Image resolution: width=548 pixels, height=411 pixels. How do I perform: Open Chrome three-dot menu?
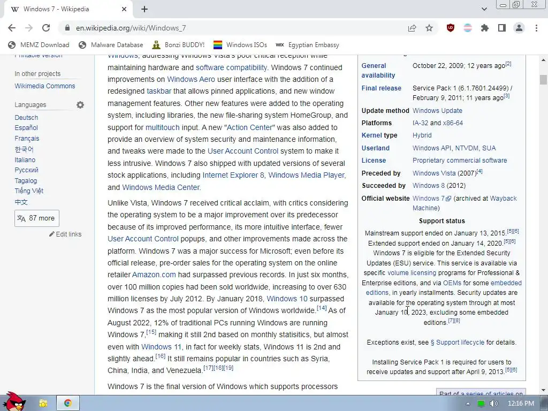click(x=536, y=28)
